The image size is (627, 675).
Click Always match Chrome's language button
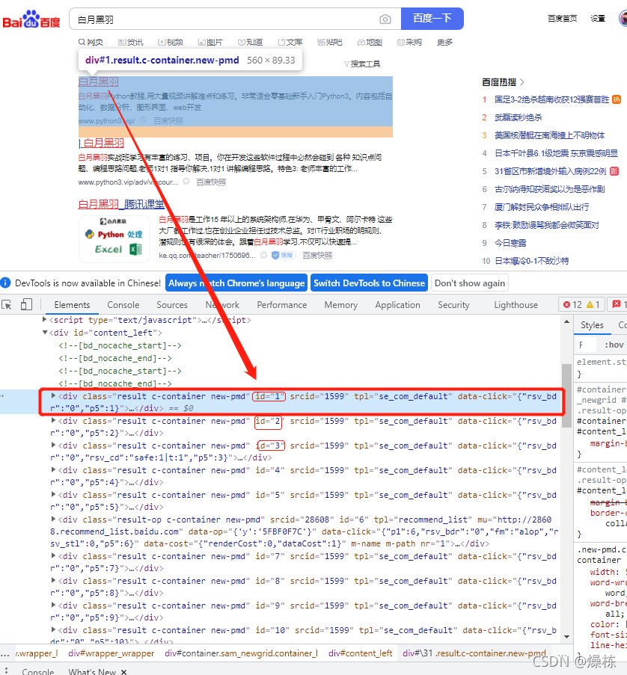236,283
